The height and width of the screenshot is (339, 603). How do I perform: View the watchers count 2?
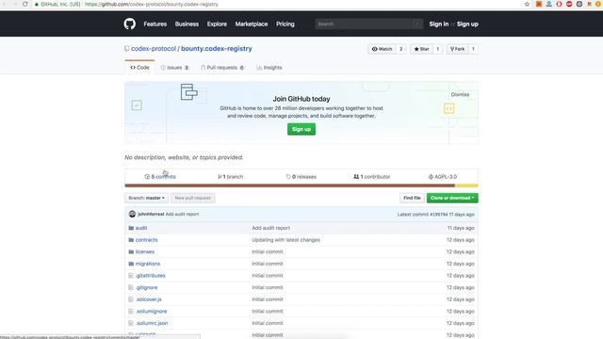click(400, 49)
